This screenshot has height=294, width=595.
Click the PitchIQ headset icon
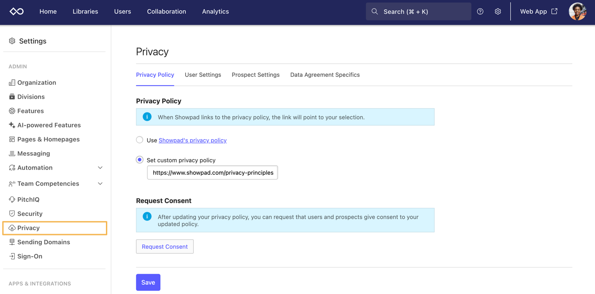coord(12,200)
